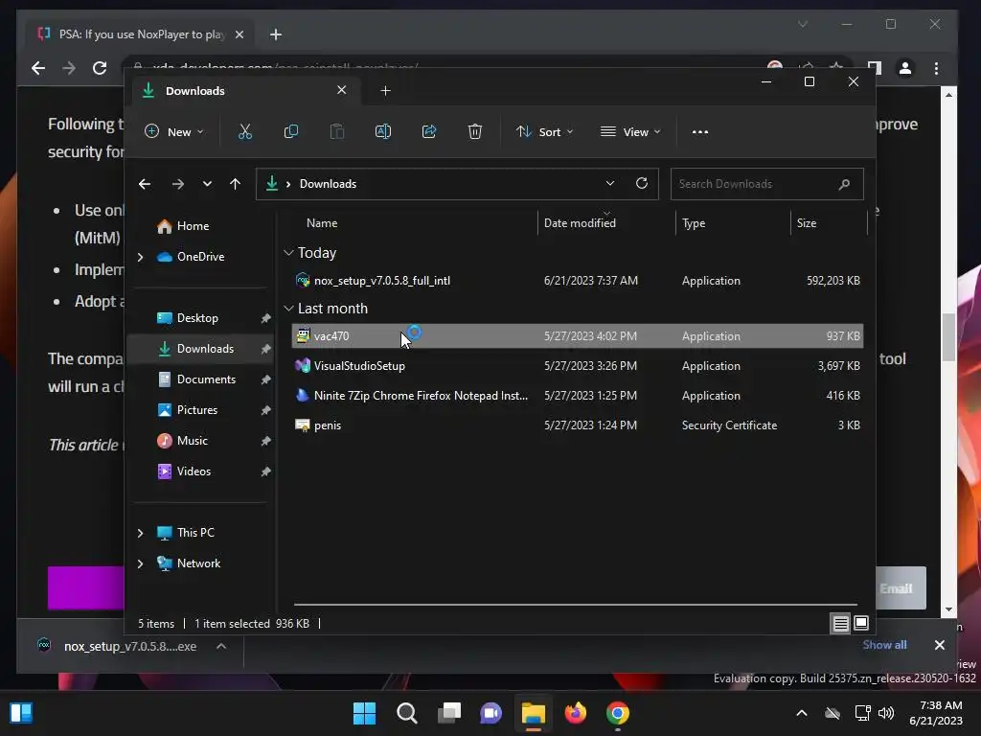
Task: Click the Share icon in Explorer toolbar
Action: 429,132
